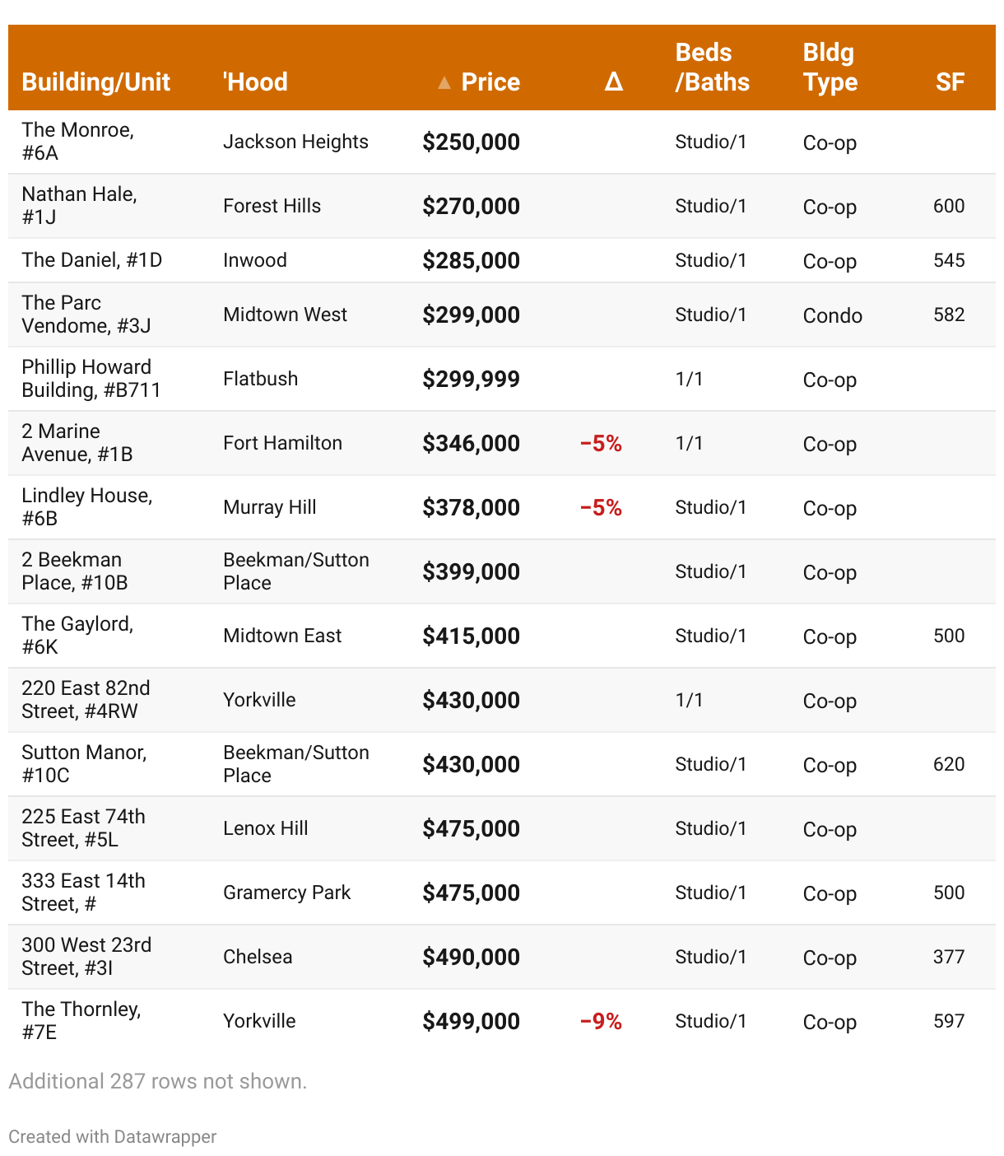1004x1156 pixels.
Task: Select The Daniel, #1D building name
Action: (92, 260)
